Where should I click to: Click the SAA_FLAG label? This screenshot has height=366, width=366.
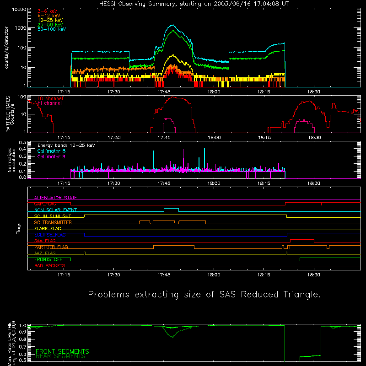pos(45,241)
